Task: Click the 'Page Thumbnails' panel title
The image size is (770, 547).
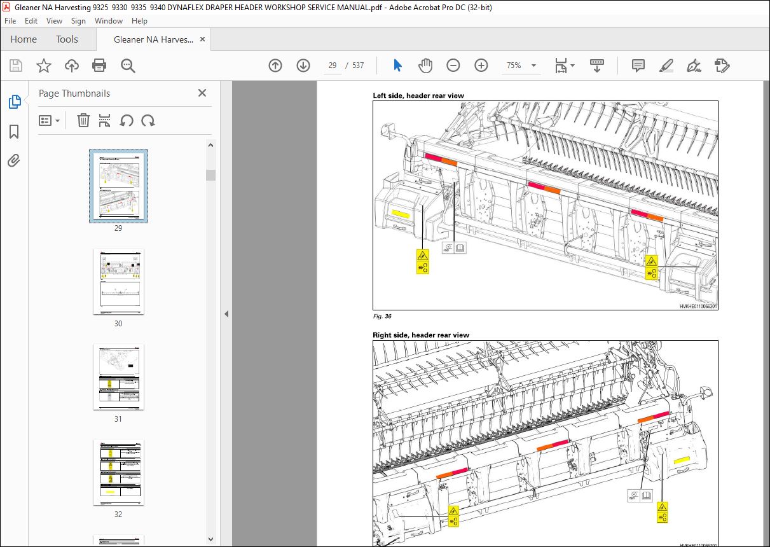Action: (74, 93)
